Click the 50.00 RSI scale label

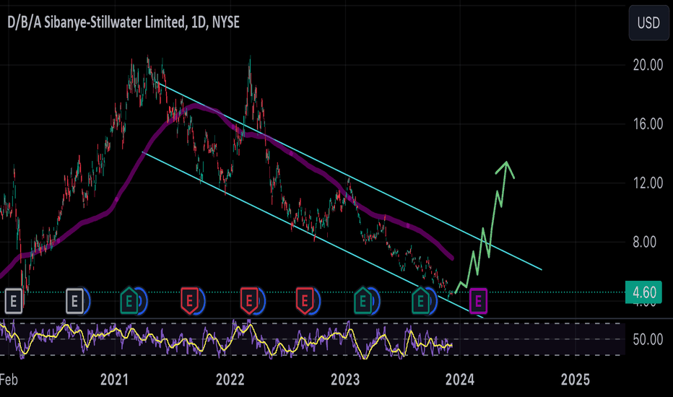tap(648, 340)
